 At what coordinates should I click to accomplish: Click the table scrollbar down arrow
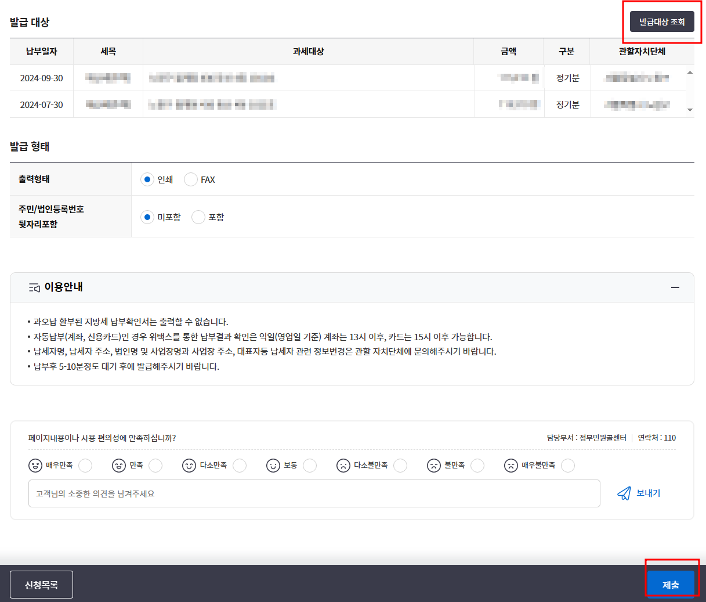[x=689, y=110]
